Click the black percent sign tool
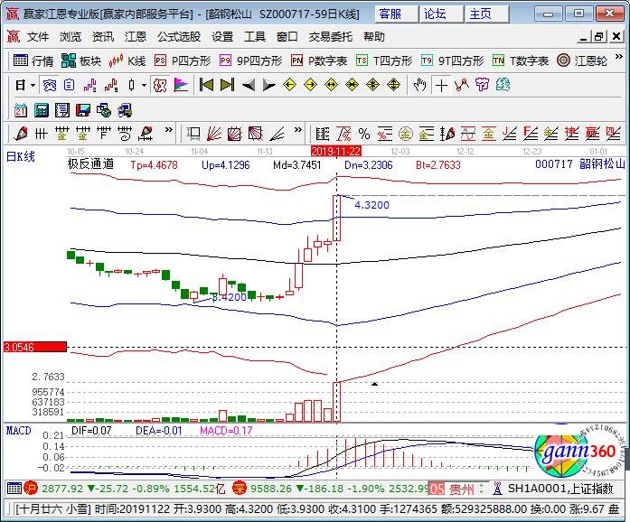Screen dimensions: 630x522 coord(364,134)
